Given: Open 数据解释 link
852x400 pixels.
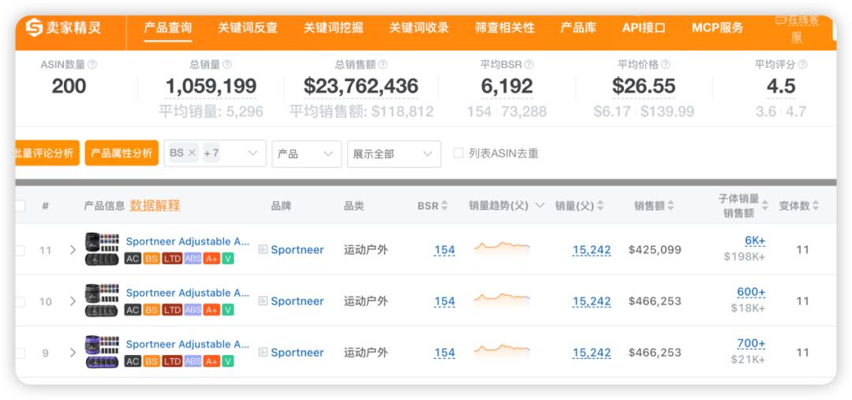Looking at the screenshot, I should (155, 206).
